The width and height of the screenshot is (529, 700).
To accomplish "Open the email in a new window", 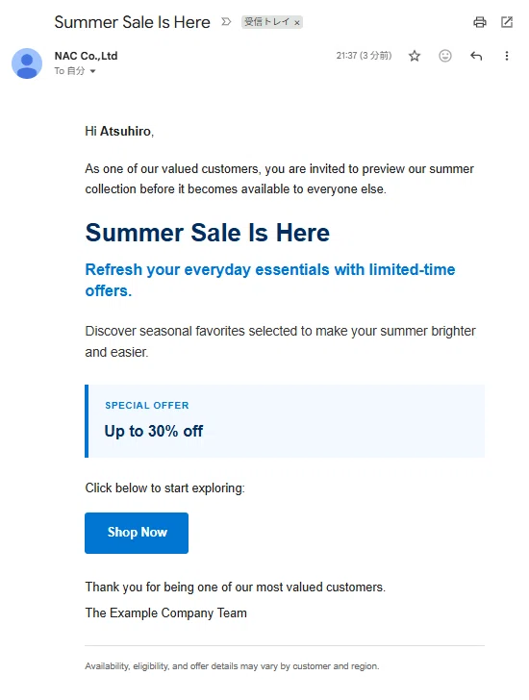I will coord(507,22).
